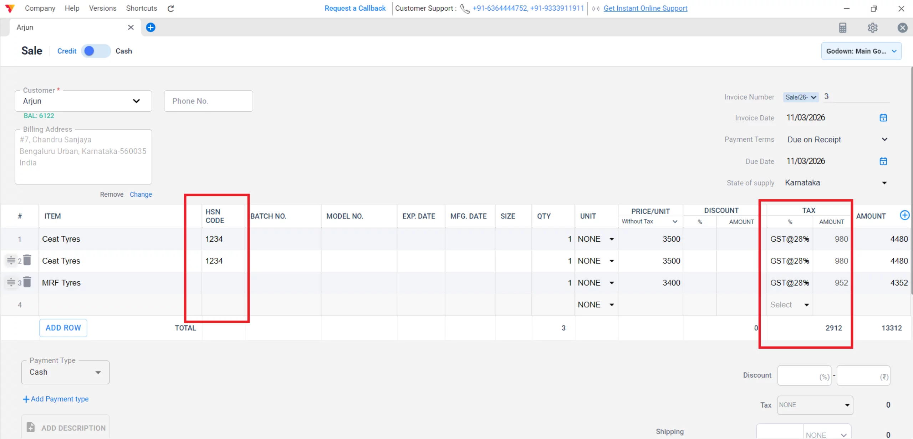913x439 pixels.
Task: Click the drag handle on MRF Tyres row
Action: (x=10, y=282)
